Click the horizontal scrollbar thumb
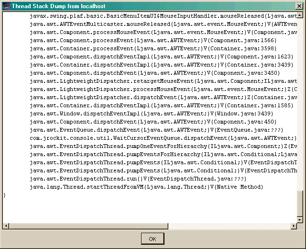This screenshot has height=249, width=306. coord(88,226)
